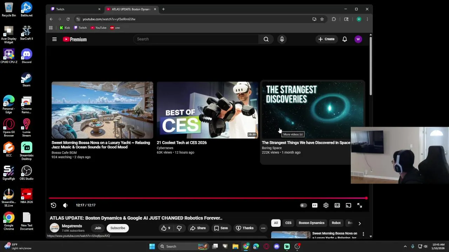This screenshot has height=252, width=449.
Task: Select the All filter chip
Action: coord(276,223)
